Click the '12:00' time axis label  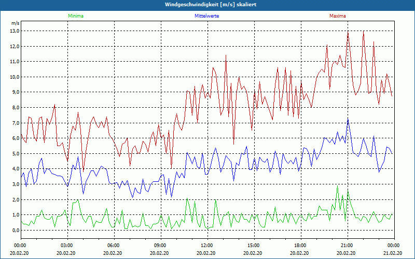(x=206, y=246)
